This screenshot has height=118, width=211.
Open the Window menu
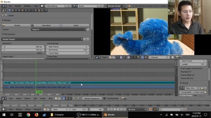pos(27,6)
